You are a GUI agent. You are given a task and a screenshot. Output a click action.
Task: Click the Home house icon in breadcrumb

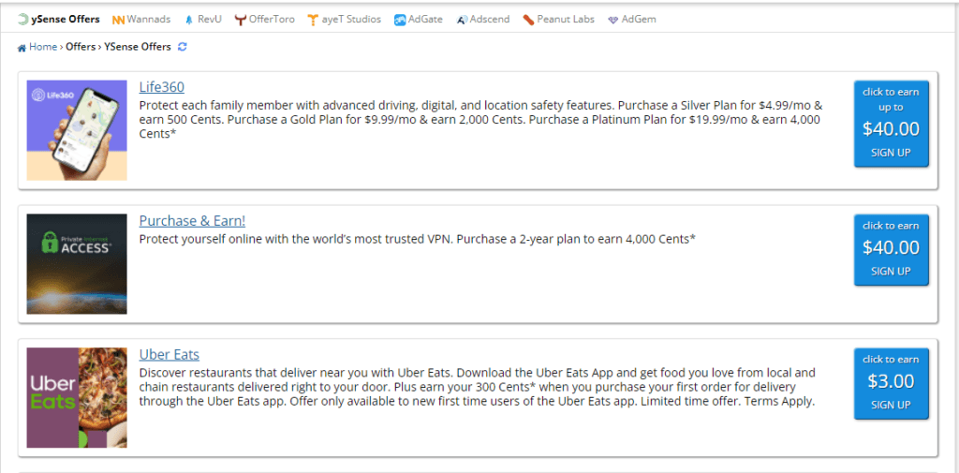pos(22,47)
